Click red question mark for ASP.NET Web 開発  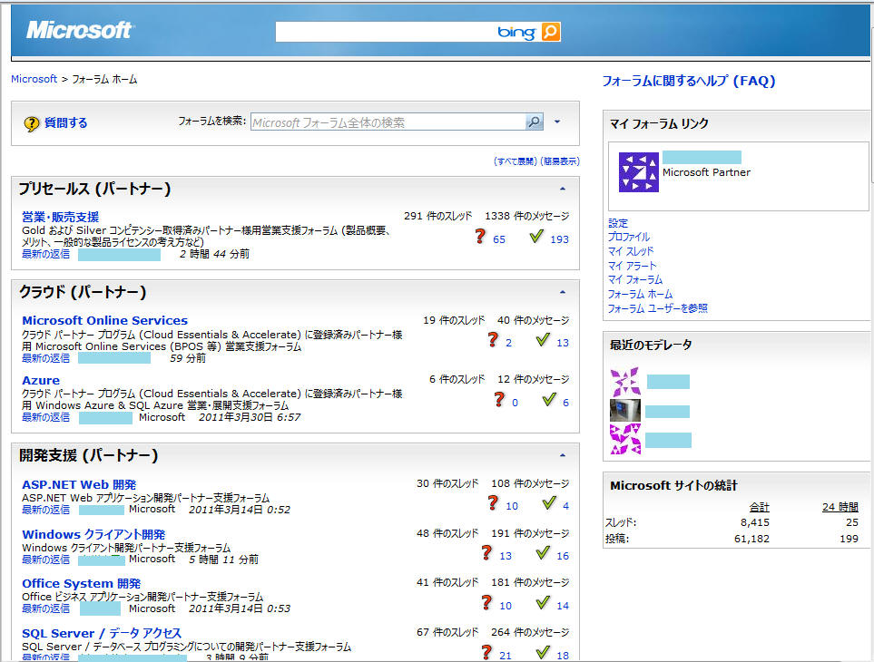pos(493,503)
